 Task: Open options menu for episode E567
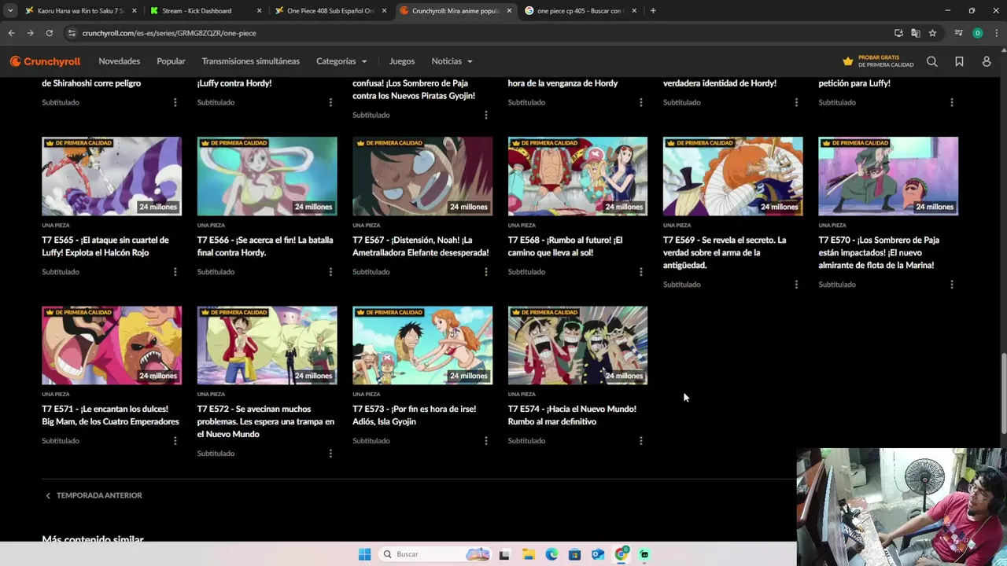tap(485, 272)
